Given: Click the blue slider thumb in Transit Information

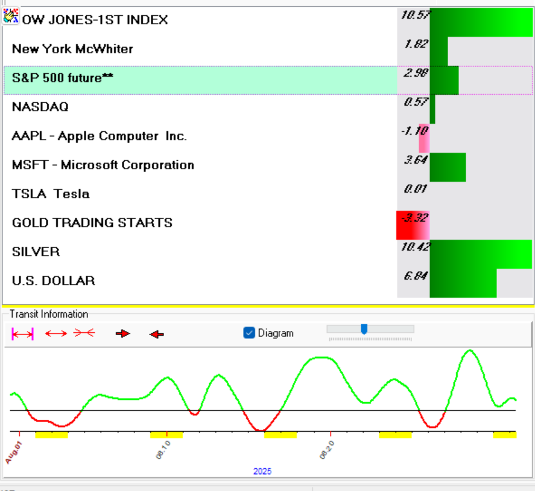Looking at the screenshot, I should tap(364, 329).
